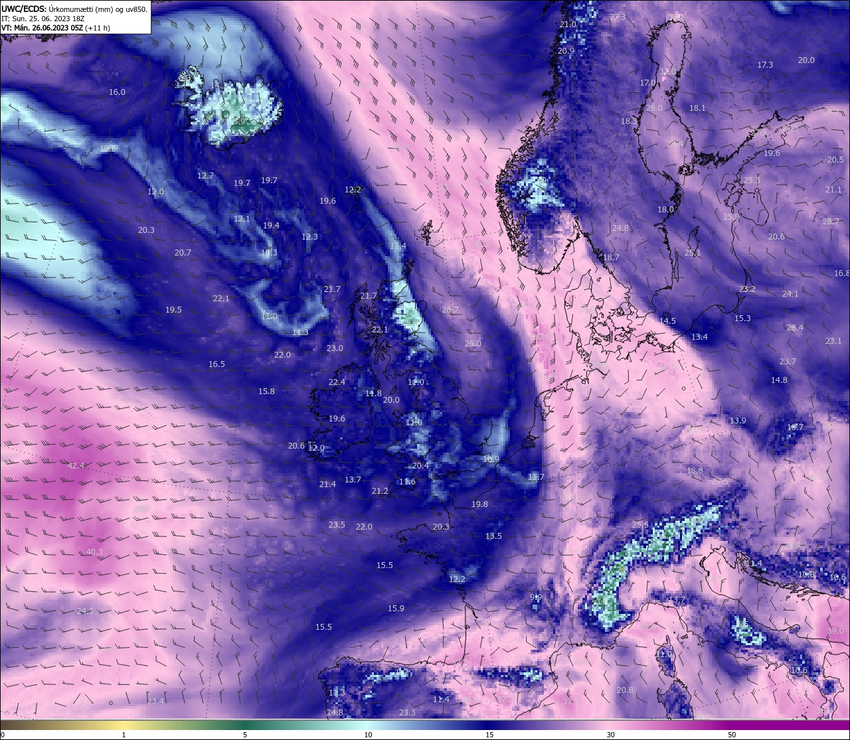
Task: Click the 16.5 value on the map
Action: click(x=216, y=364)
